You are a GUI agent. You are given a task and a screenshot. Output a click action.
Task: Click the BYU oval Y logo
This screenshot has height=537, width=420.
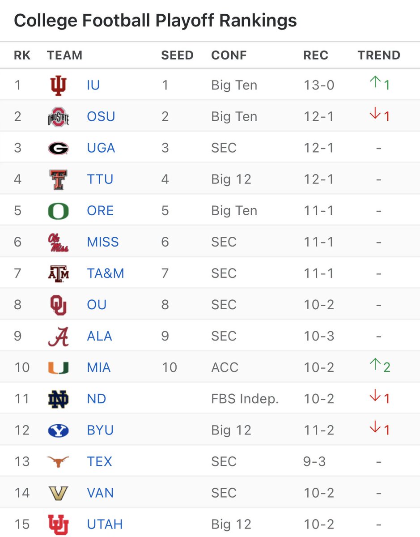(58, 430)
